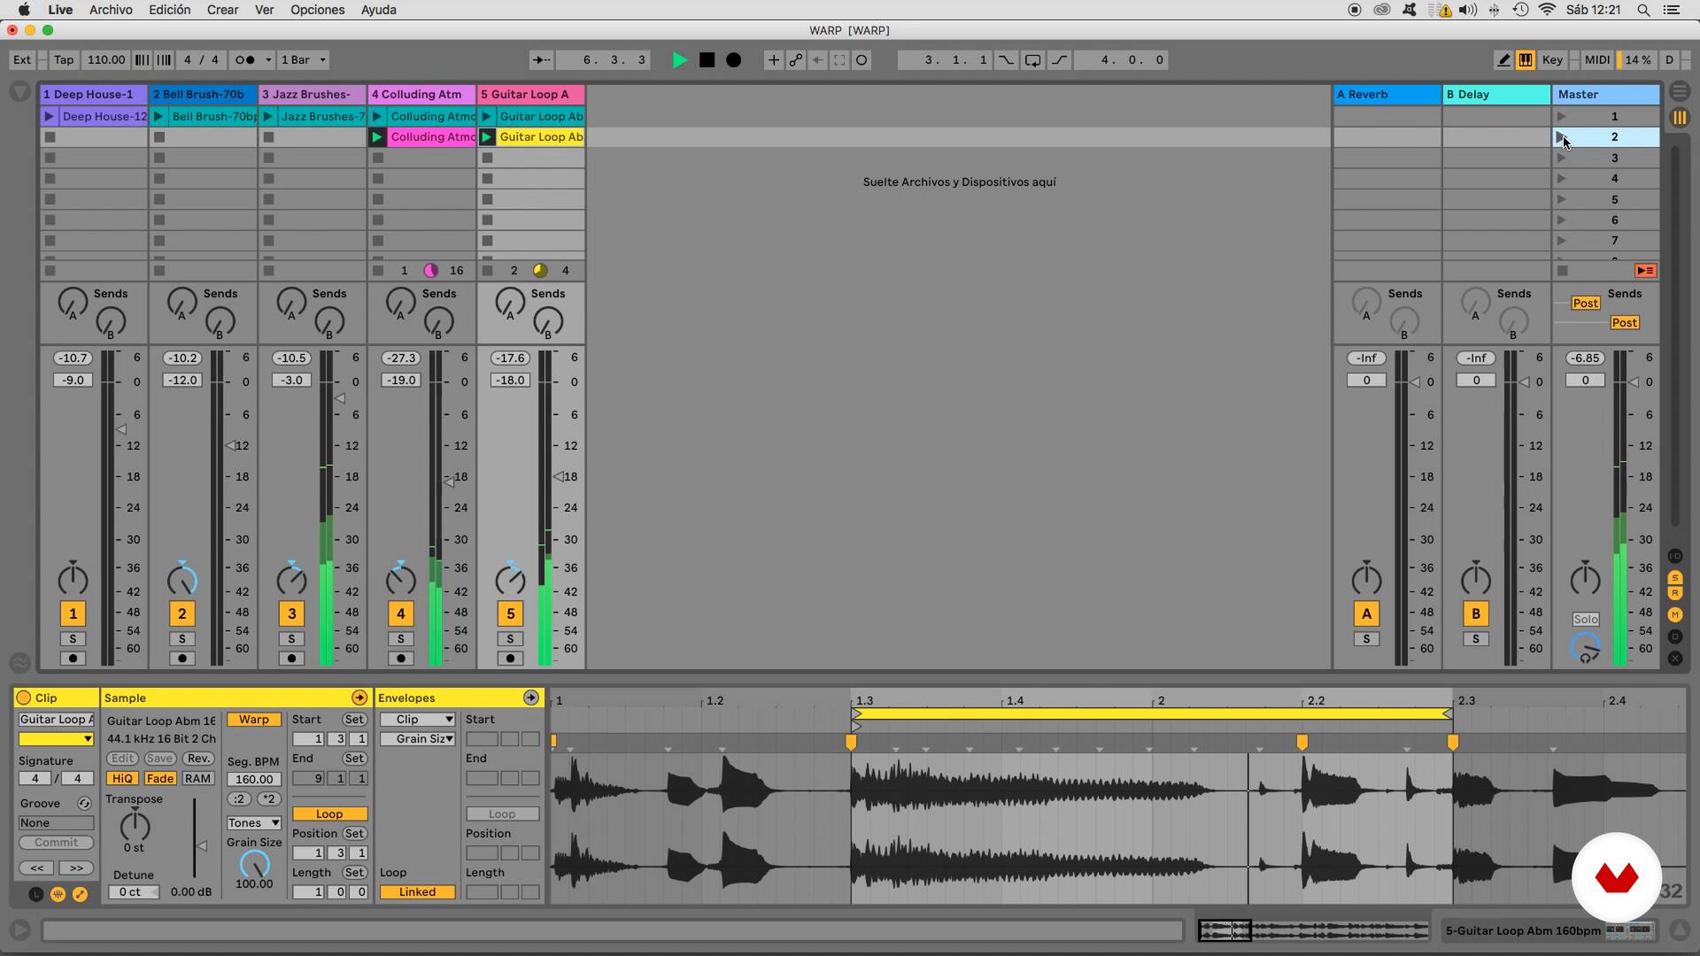1700x956 pixels.
Task: Toggle track 1 activator button
Action: click(x=73, y=613)
